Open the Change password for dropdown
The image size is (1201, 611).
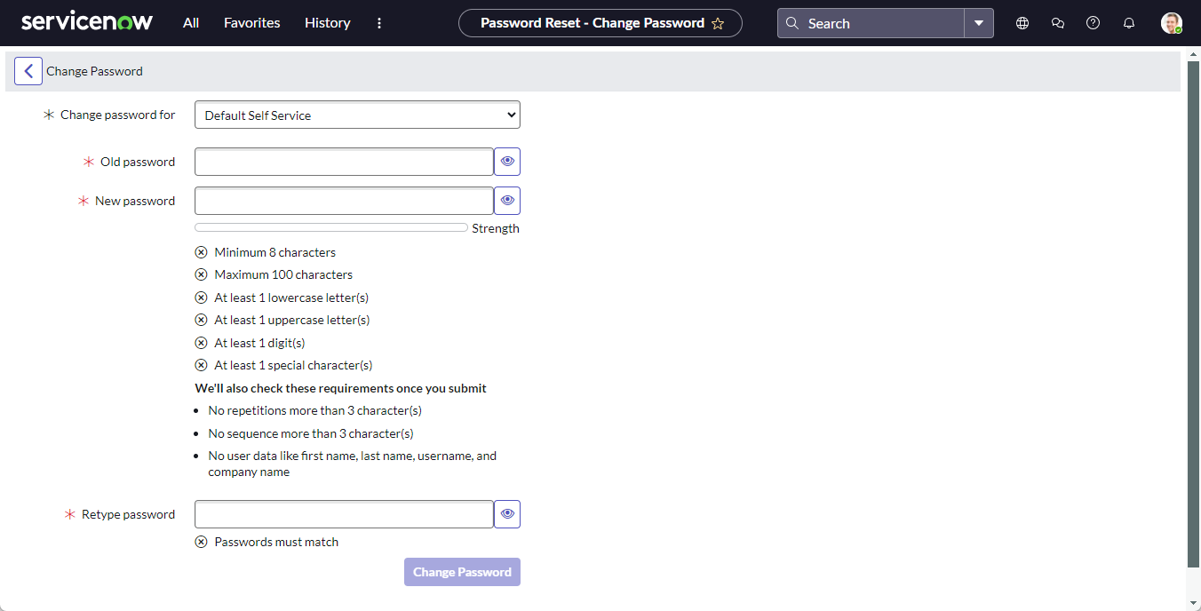coord(357,115)
